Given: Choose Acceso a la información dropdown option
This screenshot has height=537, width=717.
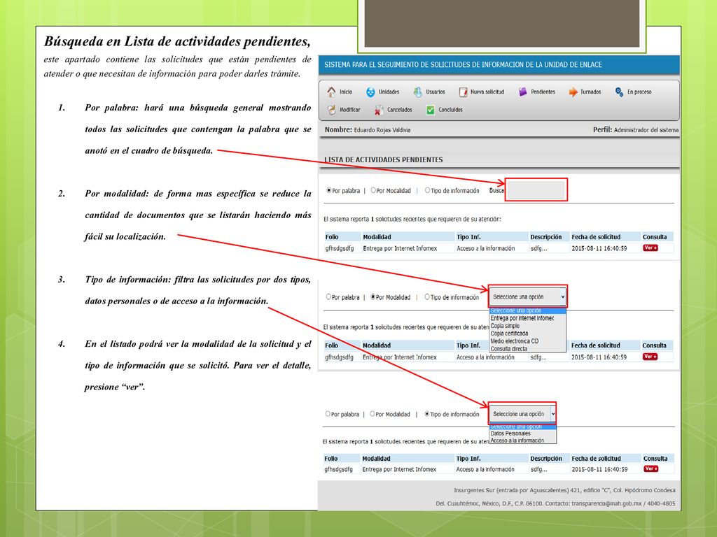Looking at the screenshot, I should (x=522, y=441).
